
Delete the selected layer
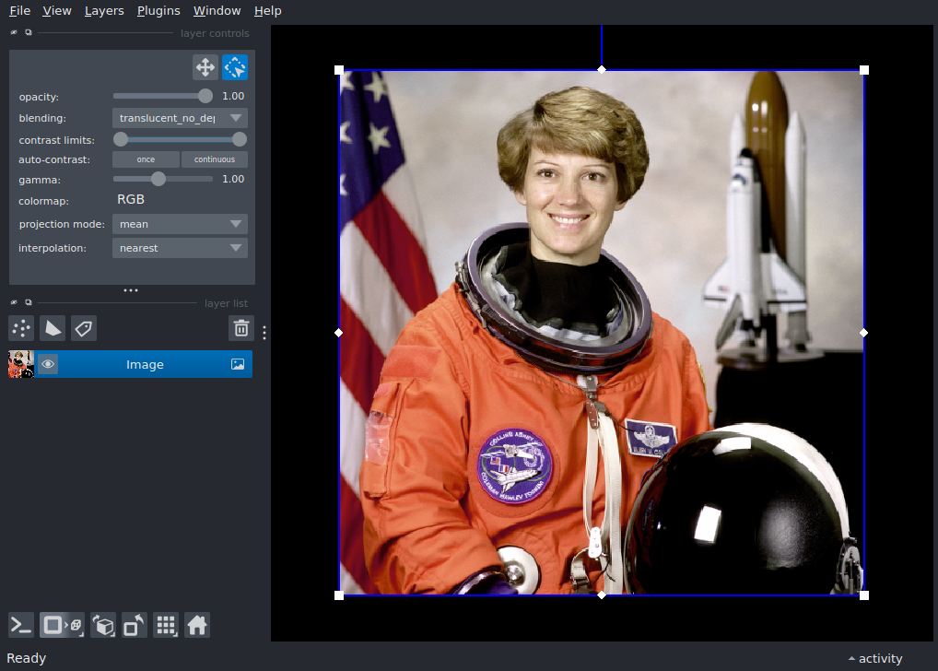click(240, 328)
